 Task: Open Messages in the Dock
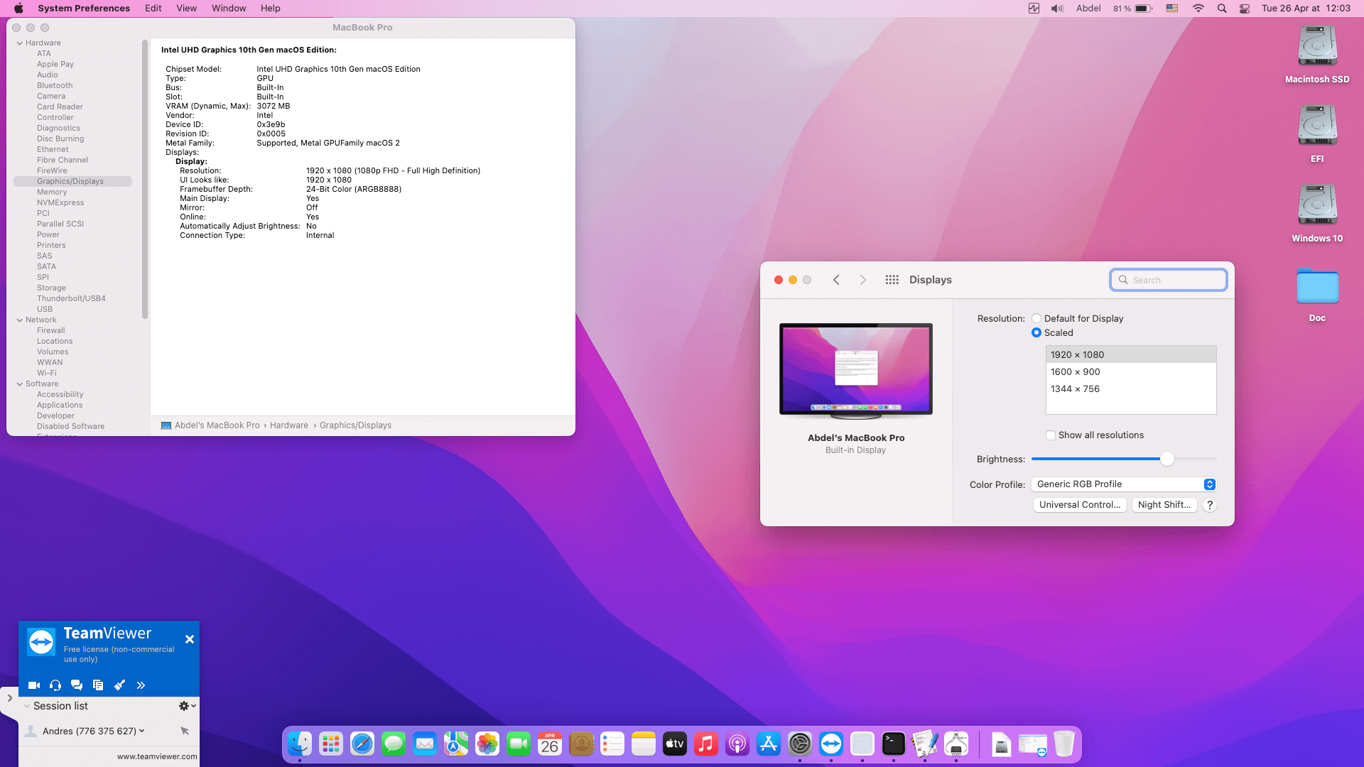pos(394,744)
